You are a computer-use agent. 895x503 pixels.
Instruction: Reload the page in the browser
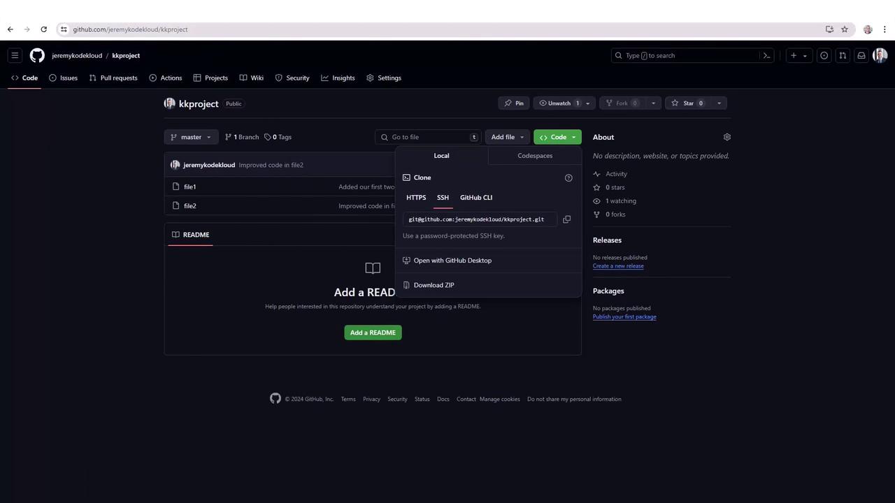click(x=43, y=29)
